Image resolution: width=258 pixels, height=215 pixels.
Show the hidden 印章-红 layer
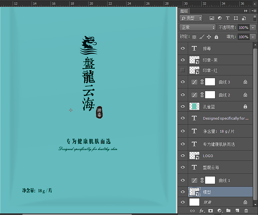point(183,70)
